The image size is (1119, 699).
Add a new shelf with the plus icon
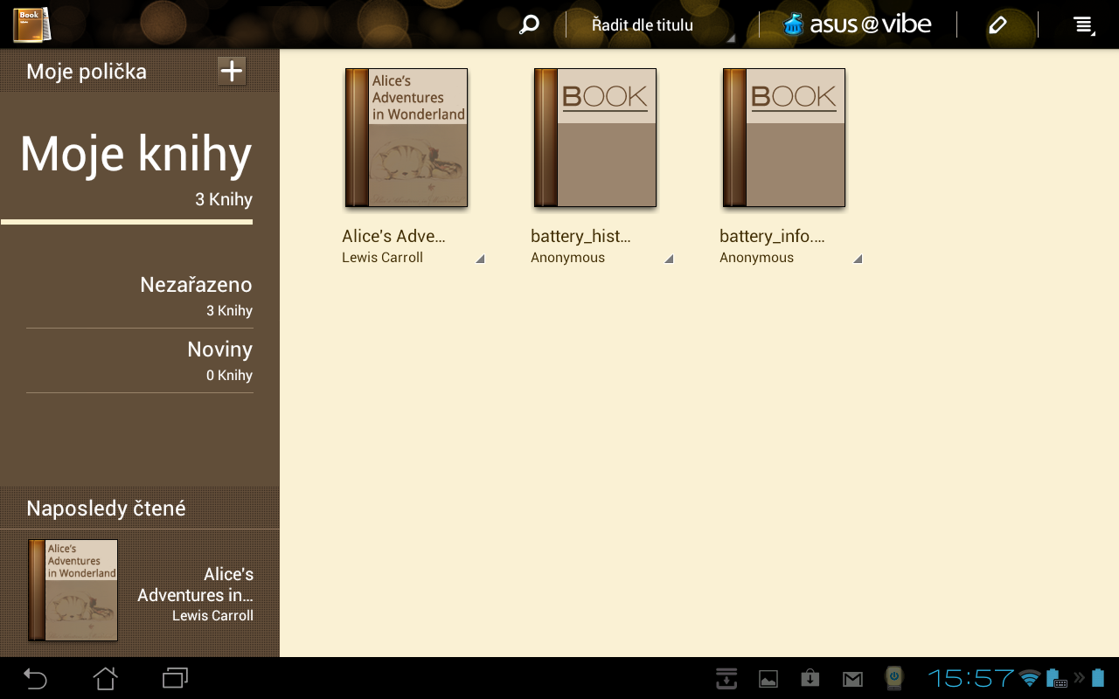pos(232,71)
